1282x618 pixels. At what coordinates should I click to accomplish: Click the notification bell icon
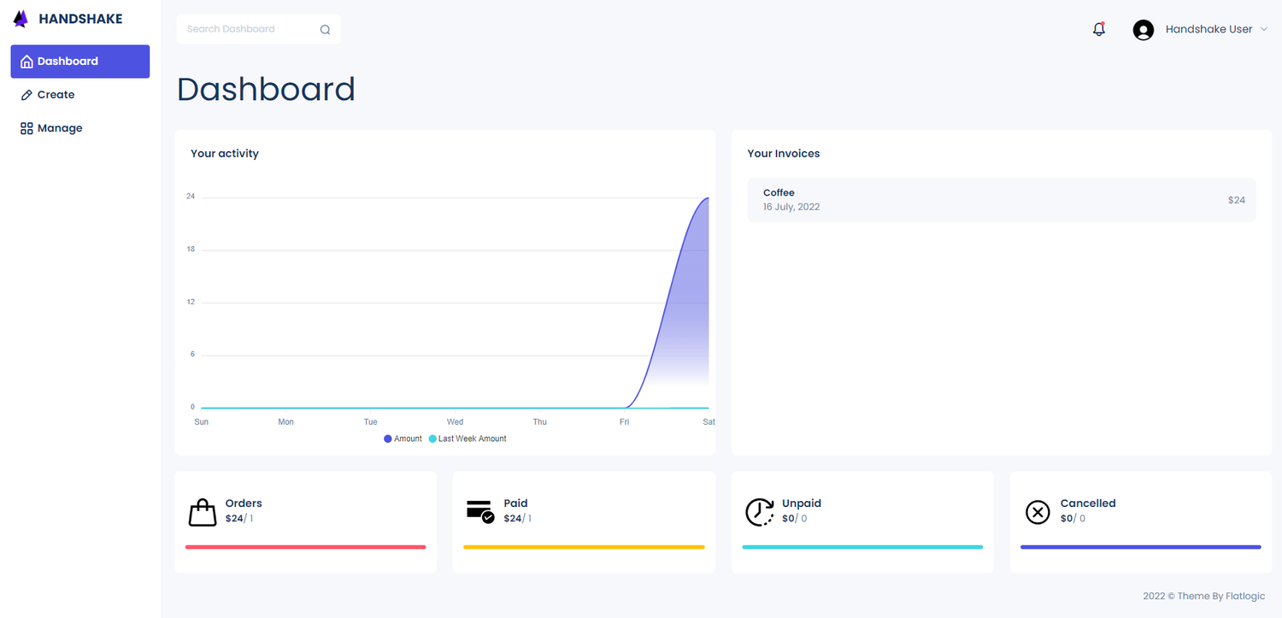pyautogui.click(x=1099, y=29)
